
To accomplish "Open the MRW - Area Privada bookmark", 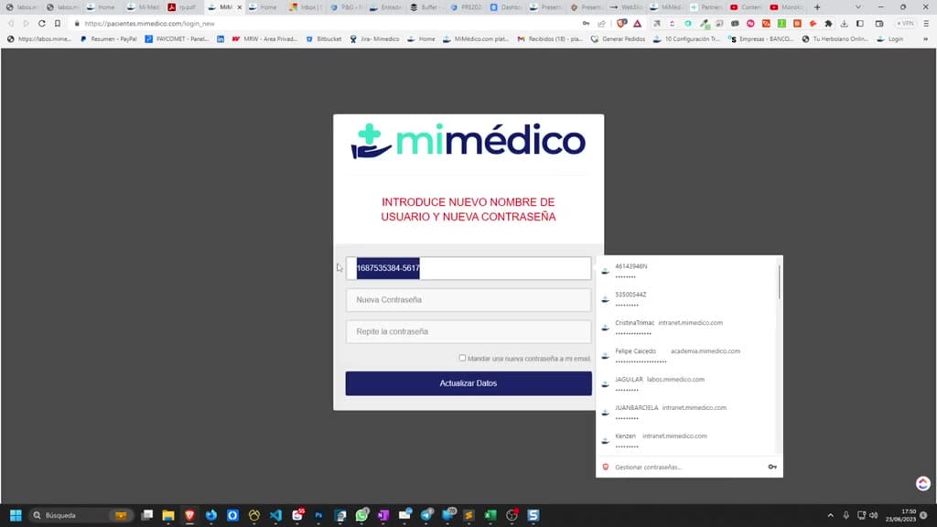I will [264, 38].
